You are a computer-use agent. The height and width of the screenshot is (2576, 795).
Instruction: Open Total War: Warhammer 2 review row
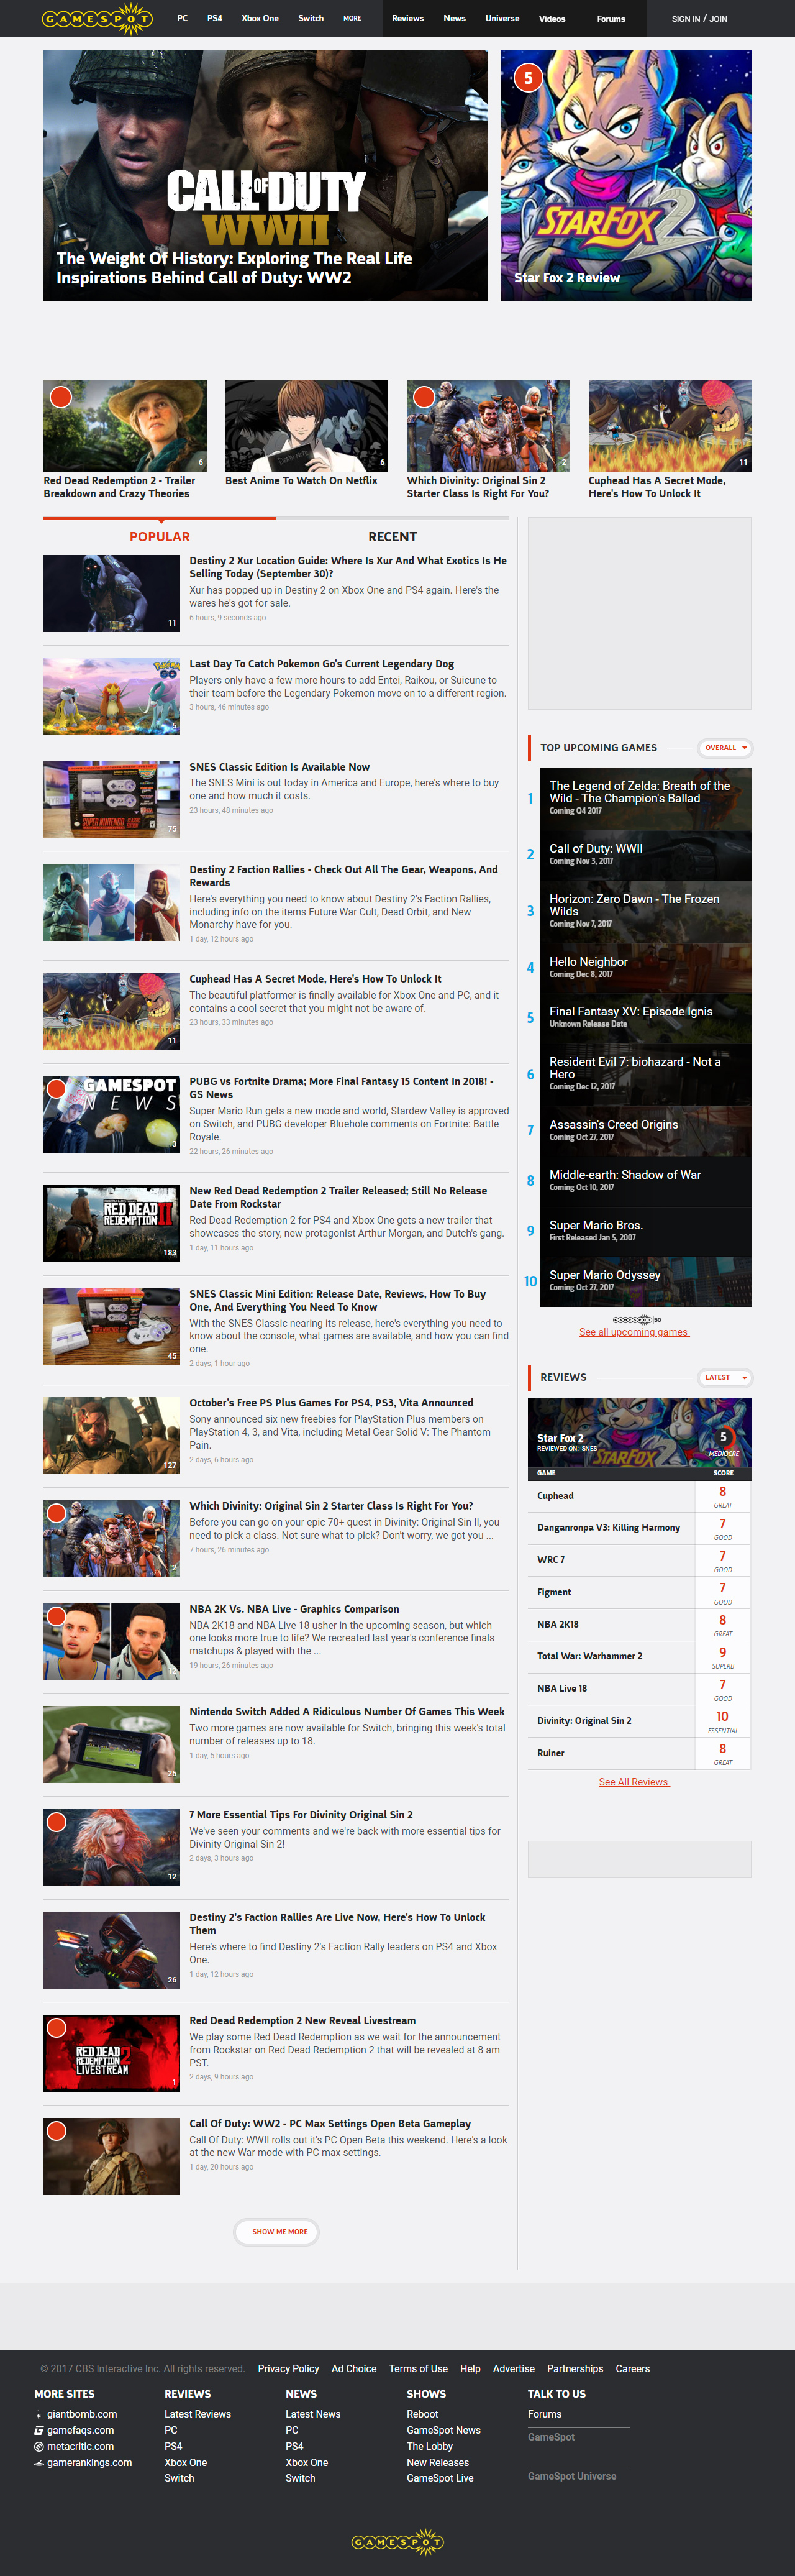[x=639, y=1656]
